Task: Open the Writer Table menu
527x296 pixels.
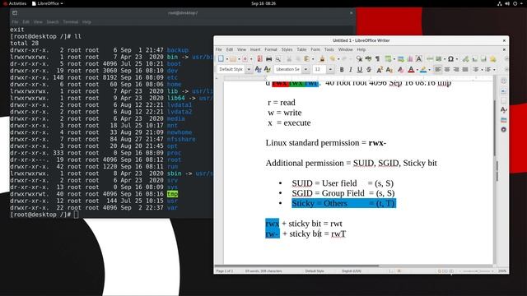Action: [x=301, y=49]
